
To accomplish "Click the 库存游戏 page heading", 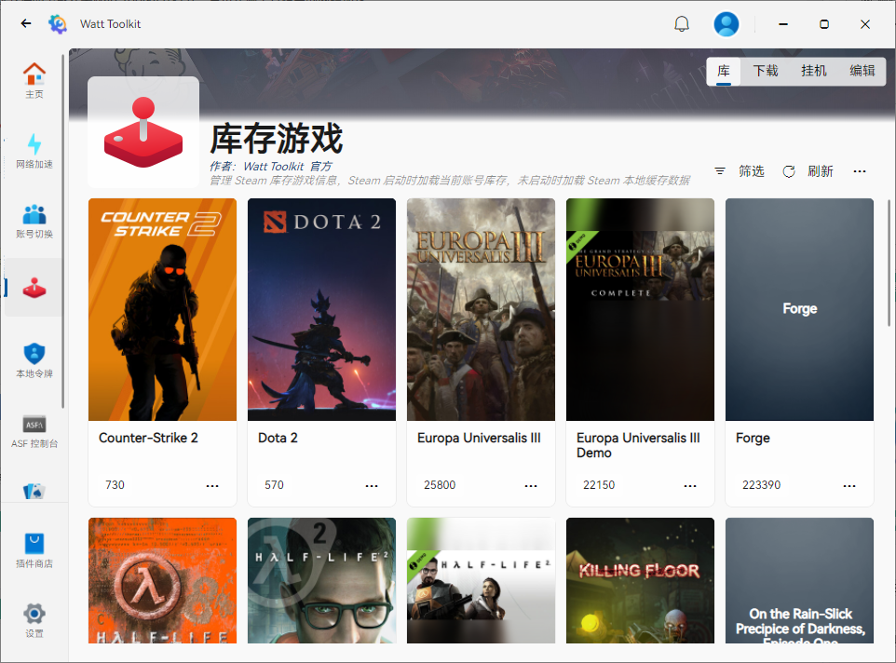I will (276, 139).
